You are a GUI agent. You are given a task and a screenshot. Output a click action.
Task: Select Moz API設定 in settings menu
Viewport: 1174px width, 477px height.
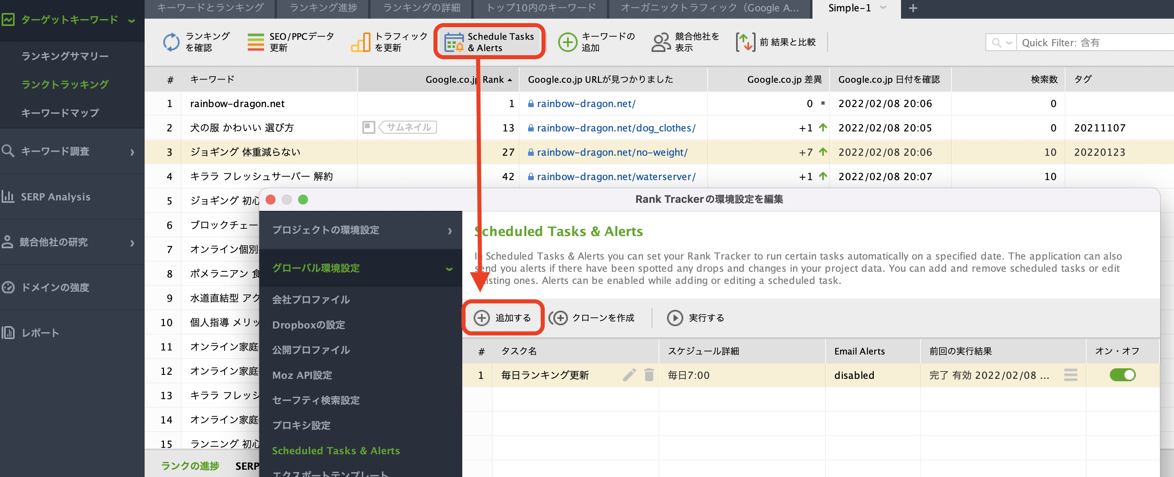302,375
